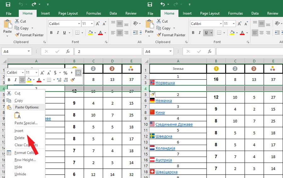Click the Paste clipboard icon in left ribbon
The height and width of the screenshot is (178, 283).
pos(8,24)
